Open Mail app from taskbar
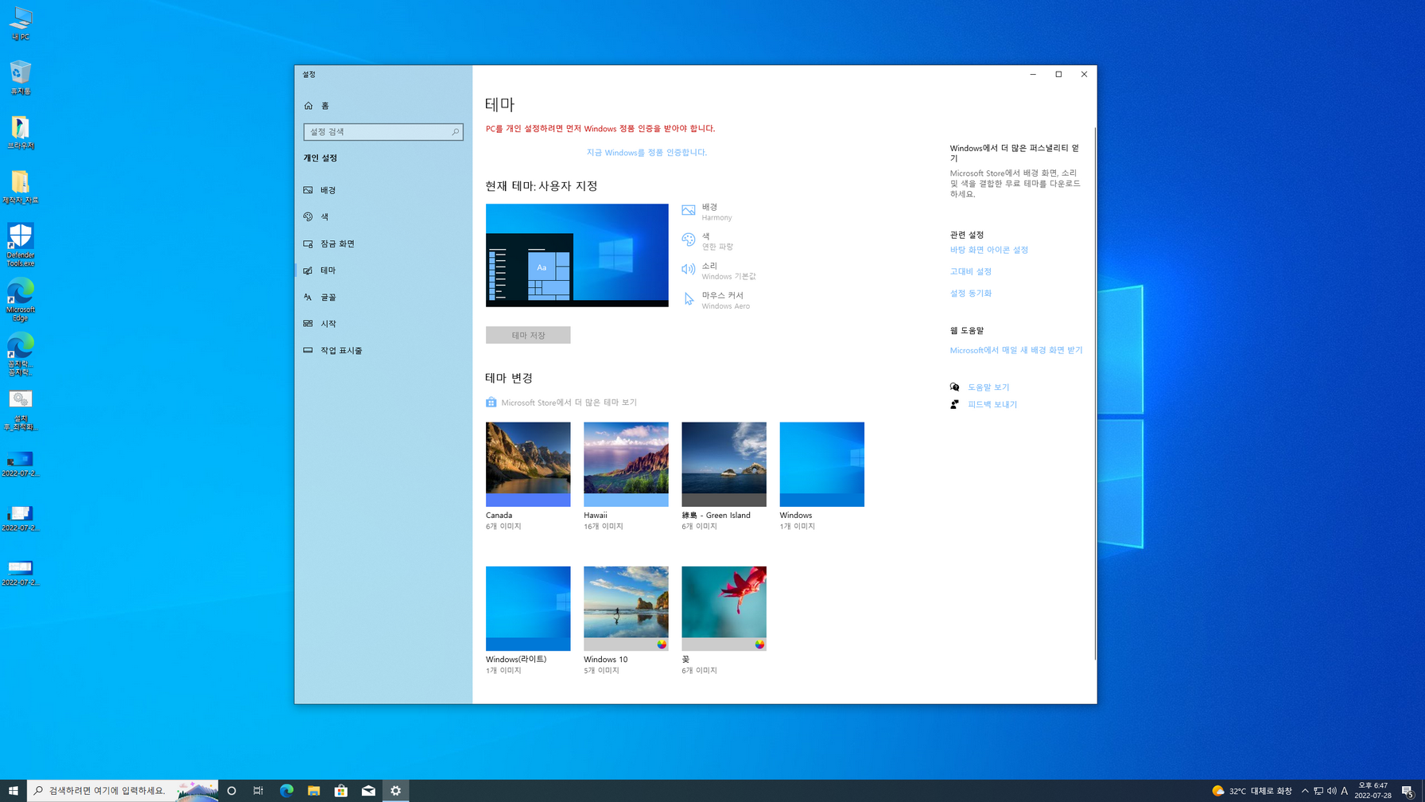This screenshot has height=802, width=1425. pyautogui.click(x=368, y=791)
